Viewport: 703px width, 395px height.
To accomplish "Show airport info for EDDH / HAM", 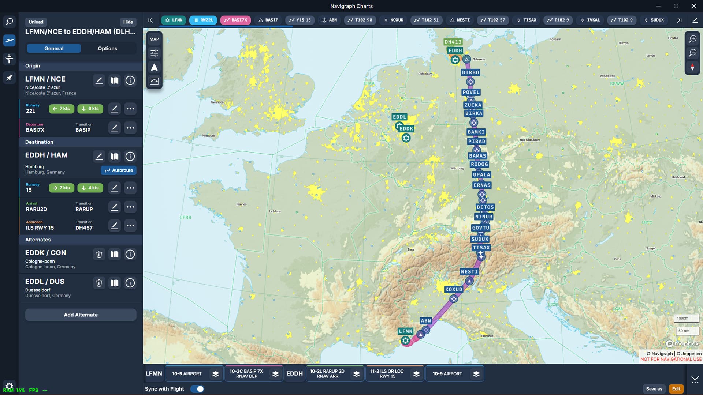I will [130, 157].
